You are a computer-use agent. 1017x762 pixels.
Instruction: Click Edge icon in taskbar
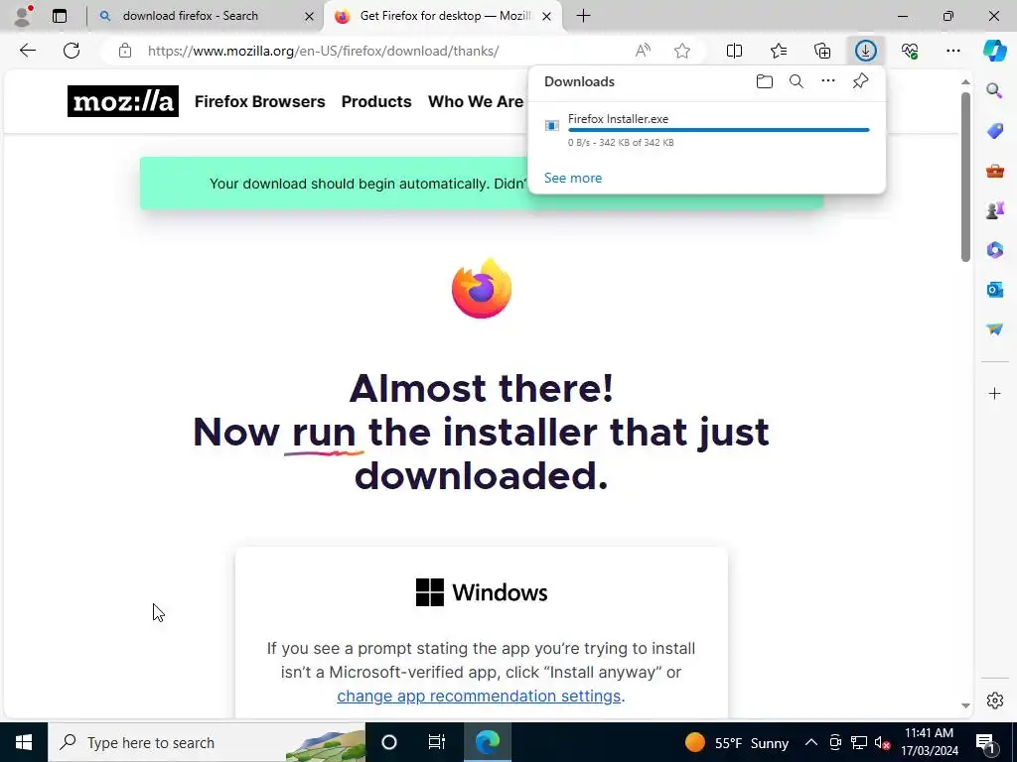point(488,742)
